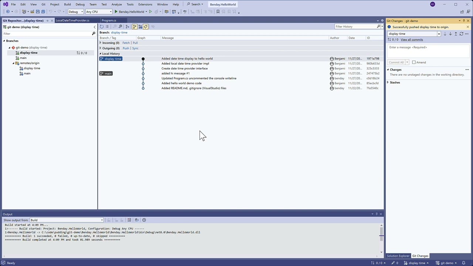The width and height of the screenshot is (473, 266).
Task: Collapse the branches pane with the chevron
Action: (x=95, y=27)
